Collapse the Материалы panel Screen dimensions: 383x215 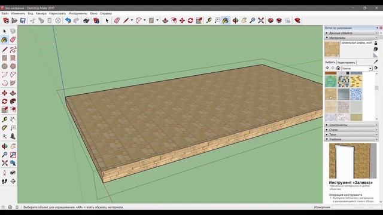click(351, 38)
